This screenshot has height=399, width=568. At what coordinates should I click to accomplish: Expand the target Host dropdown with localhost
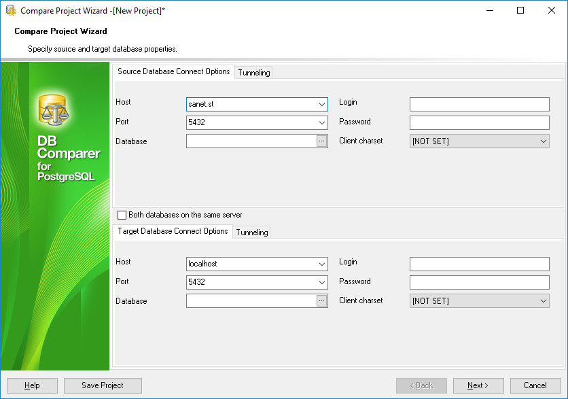tap(321, 264)
